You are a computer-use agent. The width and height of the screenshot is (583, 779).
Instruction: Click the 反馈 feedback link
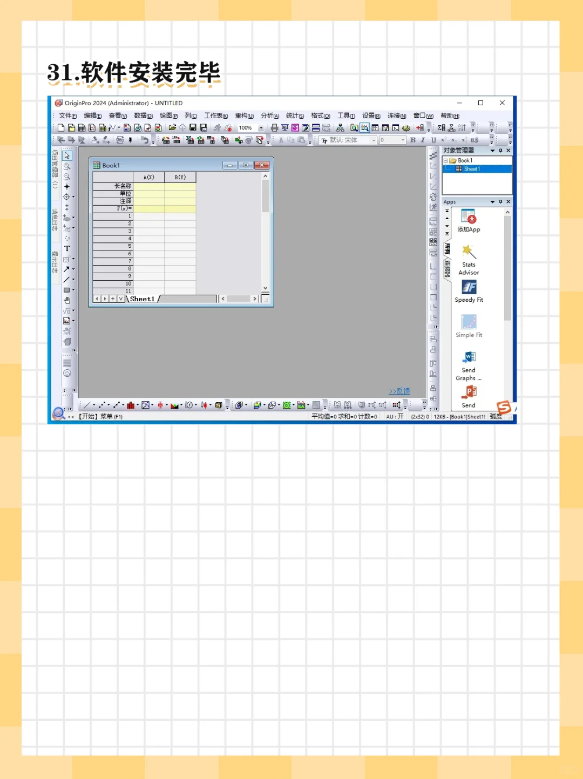pos(399,391)
